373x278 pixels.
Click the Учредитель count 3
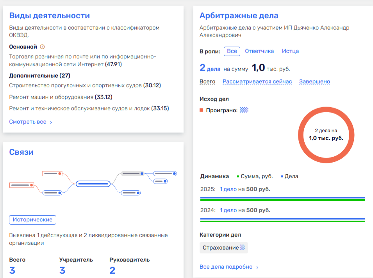(62, 271)
